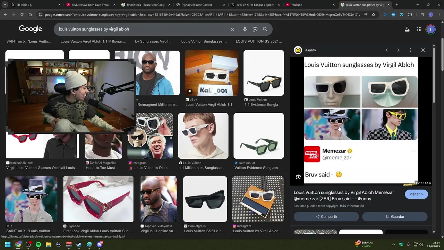Switch to It Must Have Been Love tab
Screen dimensions: 444x250
pos(90,5)
